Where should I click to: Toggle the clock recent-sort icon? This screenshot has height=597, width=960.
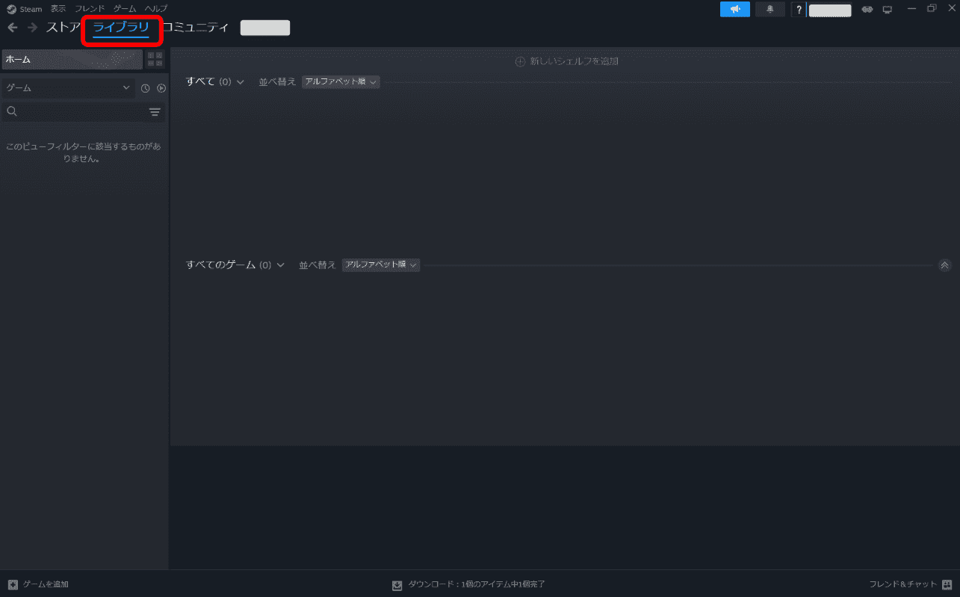pyautogui.click(x=146, y=88)
